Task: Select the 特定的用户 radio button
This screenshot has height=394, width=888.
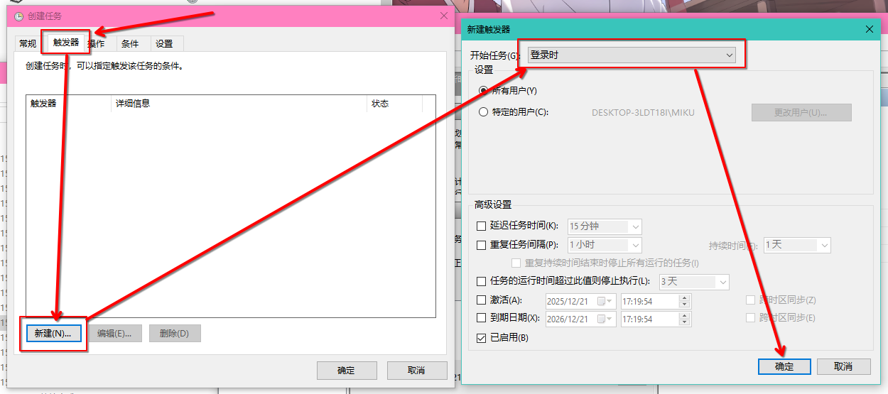Action: coord(484,112)
